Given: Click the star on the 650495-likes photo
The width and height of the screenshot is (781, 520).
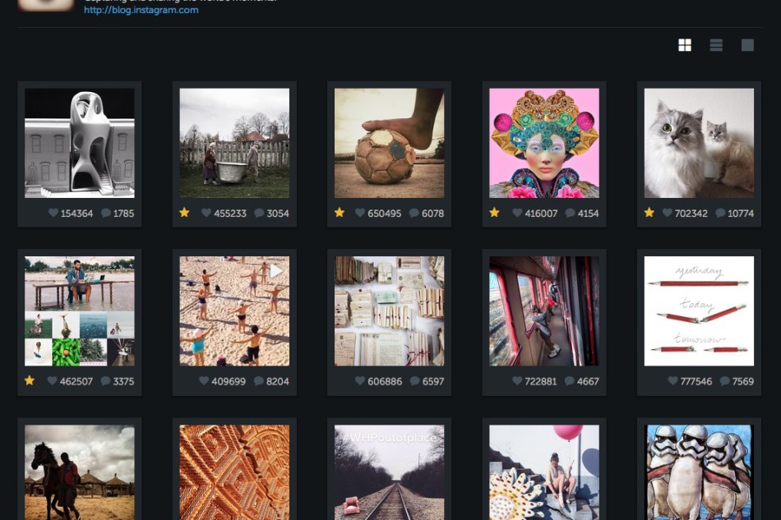Looking at the screenshot, I should click(340, 213).
